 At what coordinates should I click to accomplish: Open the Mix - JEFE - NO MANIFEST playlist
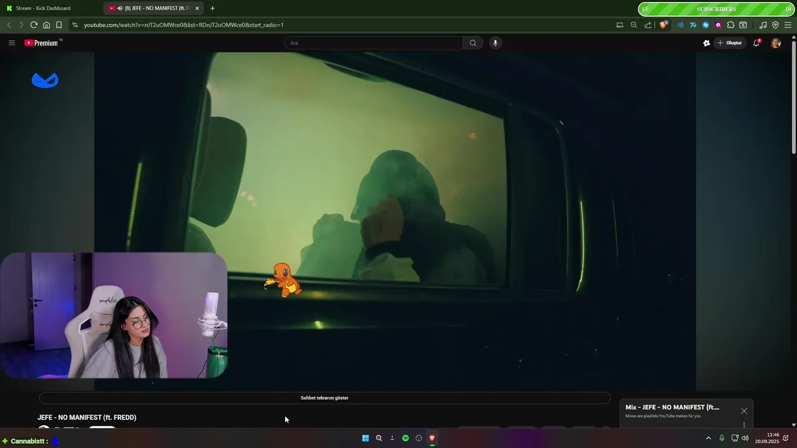click(672, 408)
